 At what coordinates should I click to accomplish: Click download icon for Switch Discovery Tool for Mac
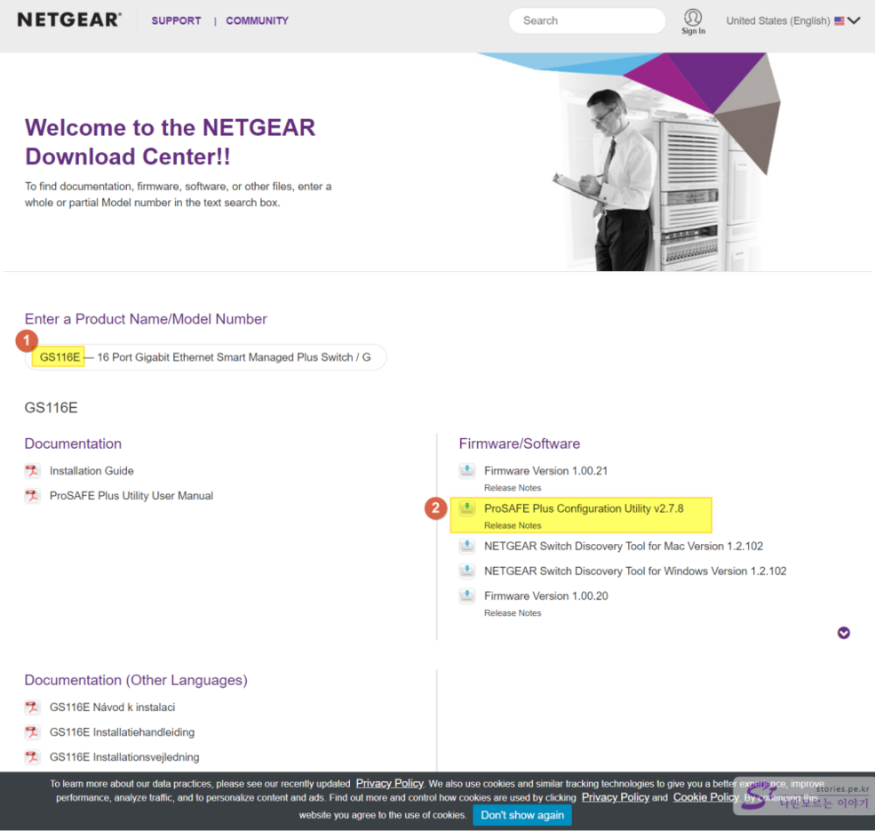(x=467, y=547)
